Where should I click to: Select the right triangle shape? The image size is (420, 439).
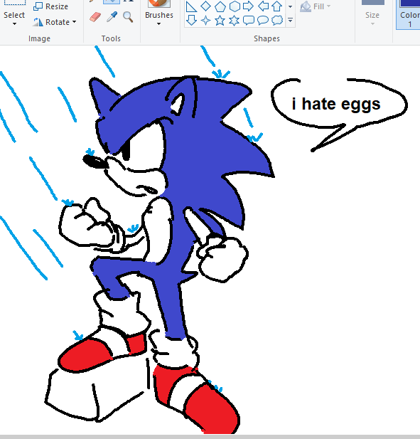tap(191, 6)
